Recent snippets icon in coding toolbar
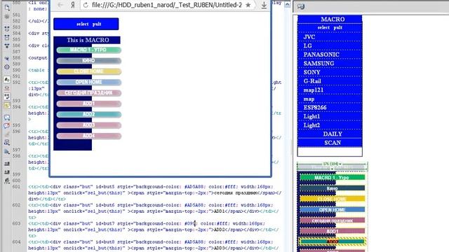Image resolution: width=449 pixels, height=252 pixels. click(x=7, y=143)
